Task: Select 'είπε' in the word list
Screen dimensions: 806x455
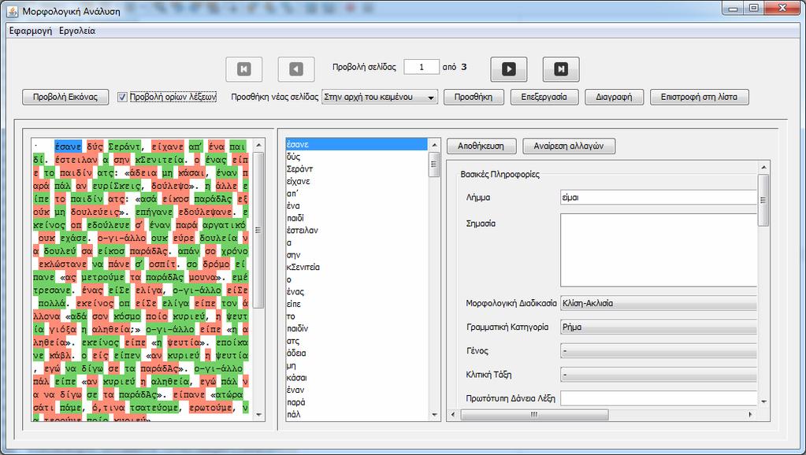Action: tap(357, 304)
